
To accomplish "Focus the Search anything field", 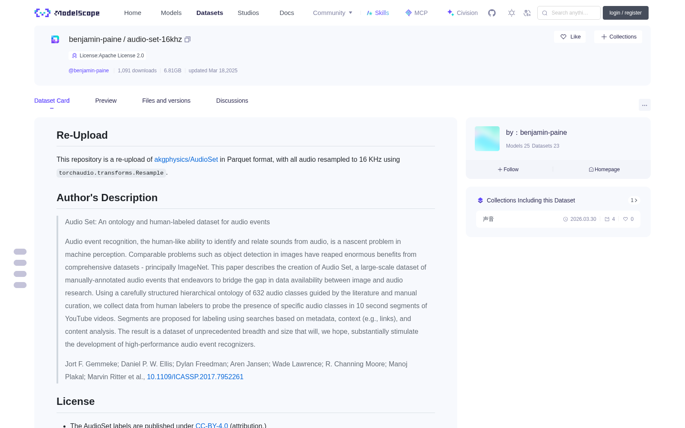I will [569, 13].
